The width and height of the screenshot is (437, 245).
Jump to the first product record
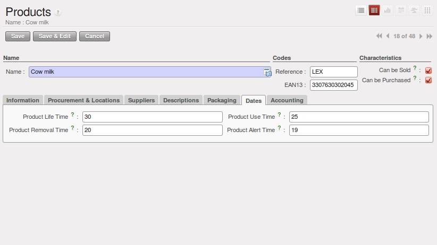click(x=379, y=36)
